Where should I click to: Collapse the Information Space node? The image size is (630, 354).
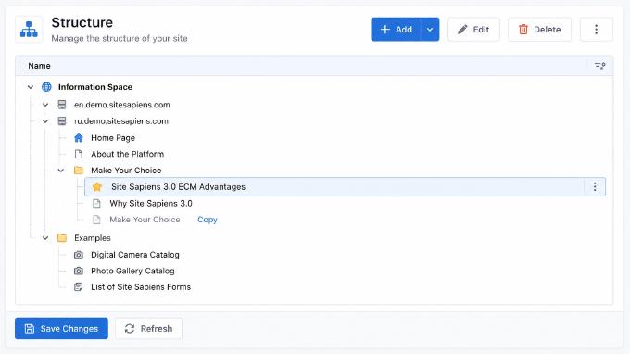(x=31, y=87)
